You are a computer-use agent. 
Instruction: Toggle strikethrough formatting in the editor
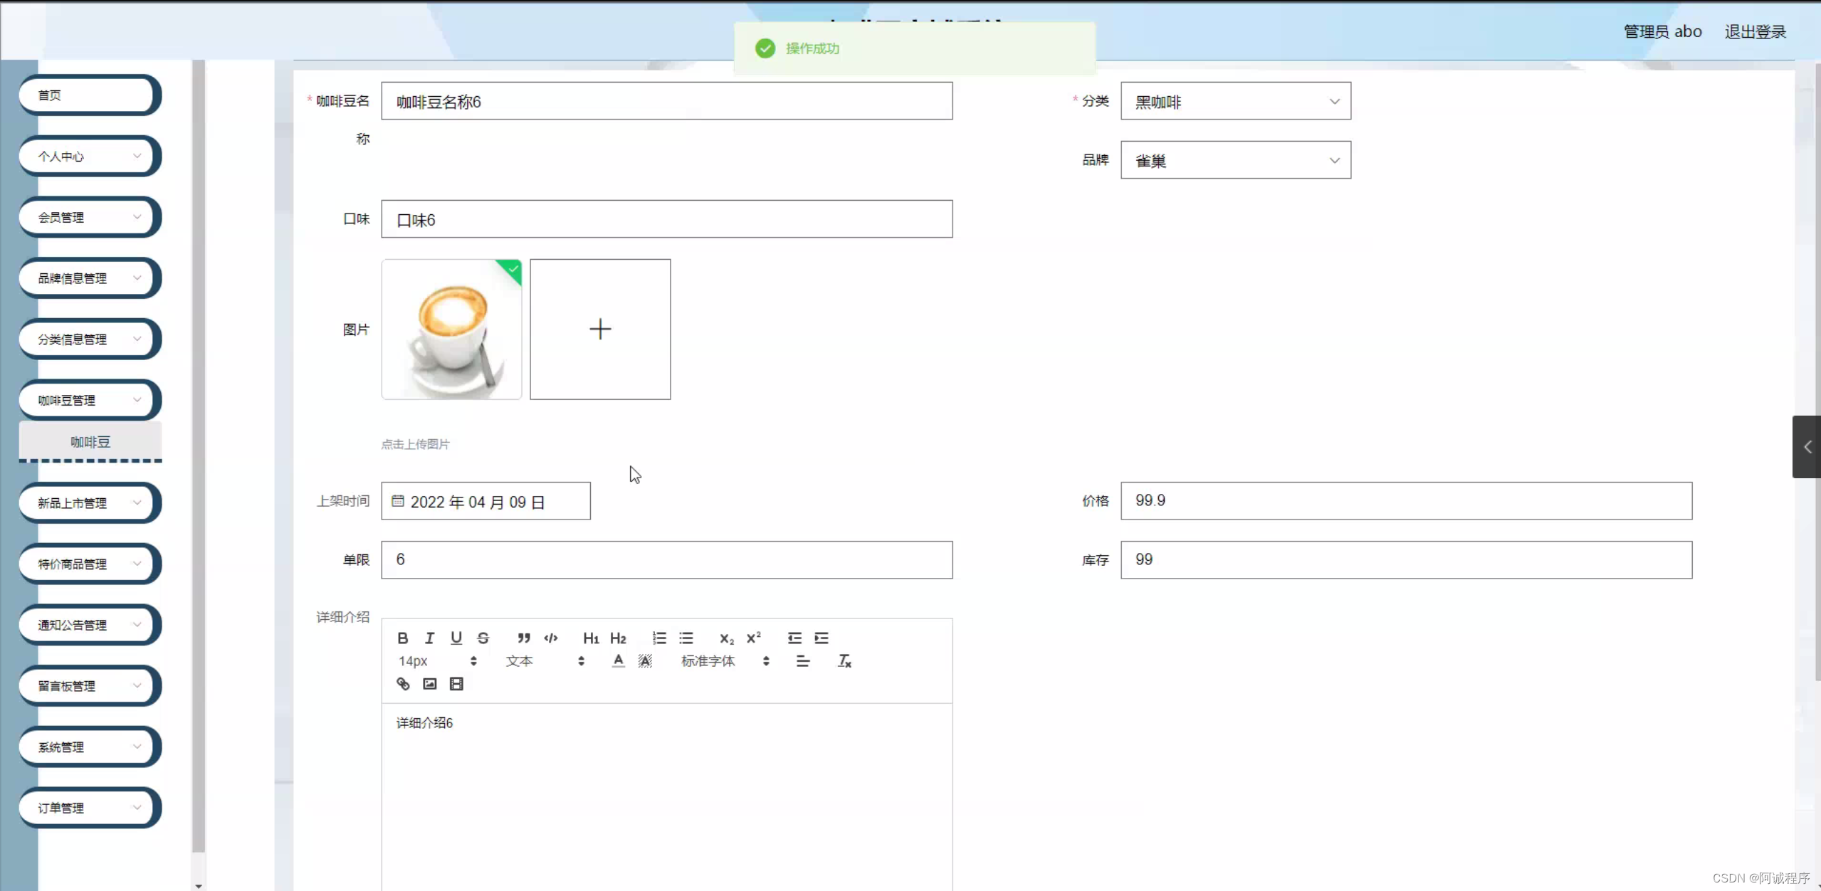(x=483, y=638)
